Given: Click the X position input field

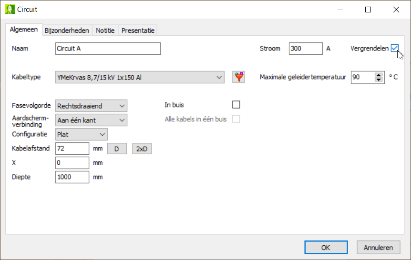Looking at the screenshot, I should click(x=72, y=163).
